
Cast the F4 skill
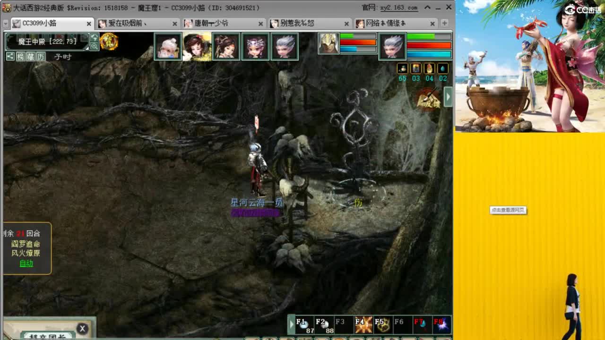[x=363, y=325]
